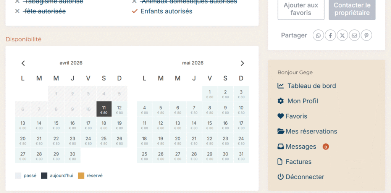Click the Tableau de bord chart icon

point(281,86)
